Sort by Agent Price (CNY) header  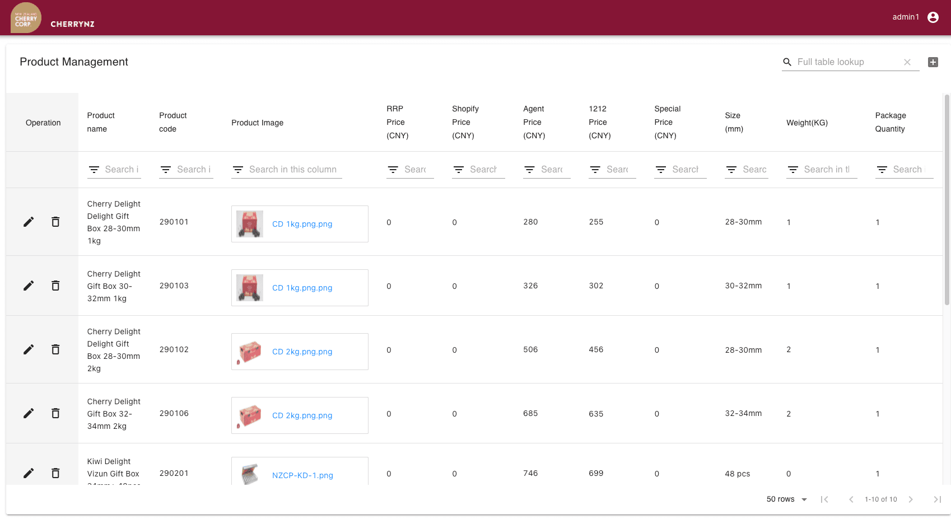[x=534, y=122]
